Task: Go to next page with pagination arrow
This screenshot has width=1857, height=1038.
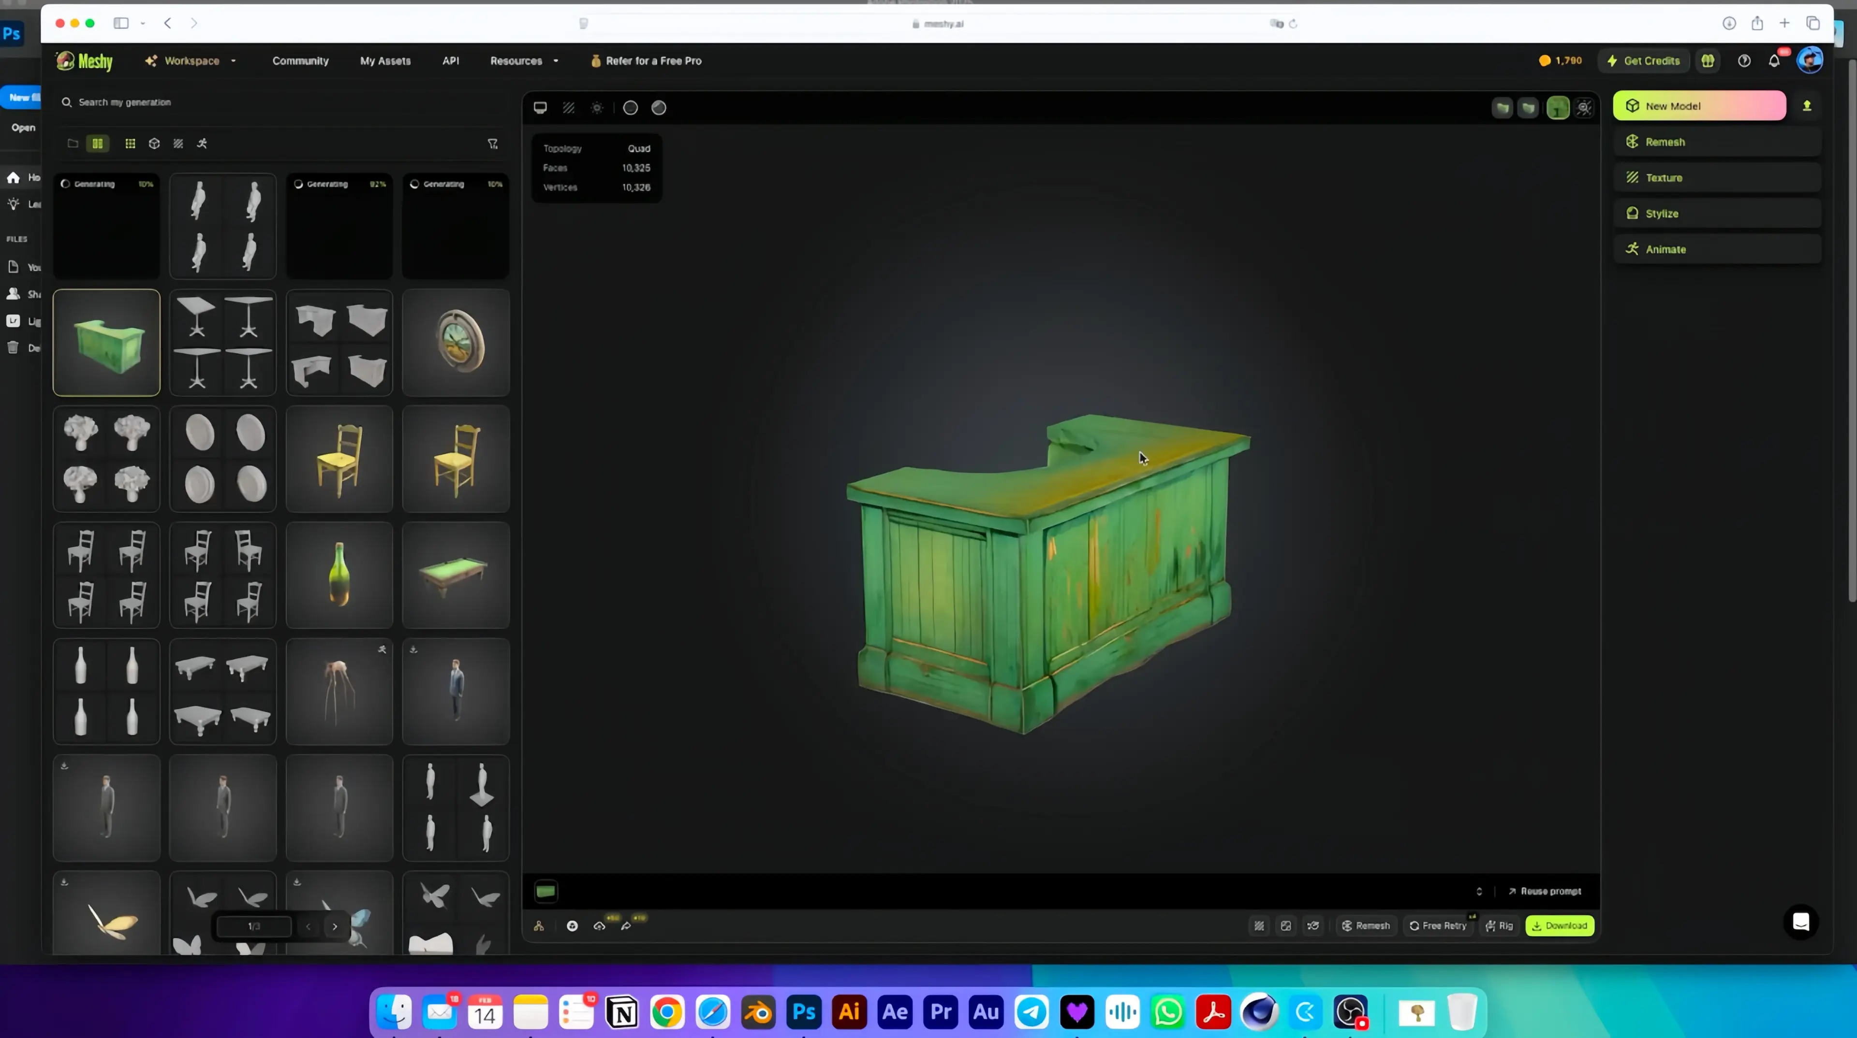Action: tap(335, 926)
